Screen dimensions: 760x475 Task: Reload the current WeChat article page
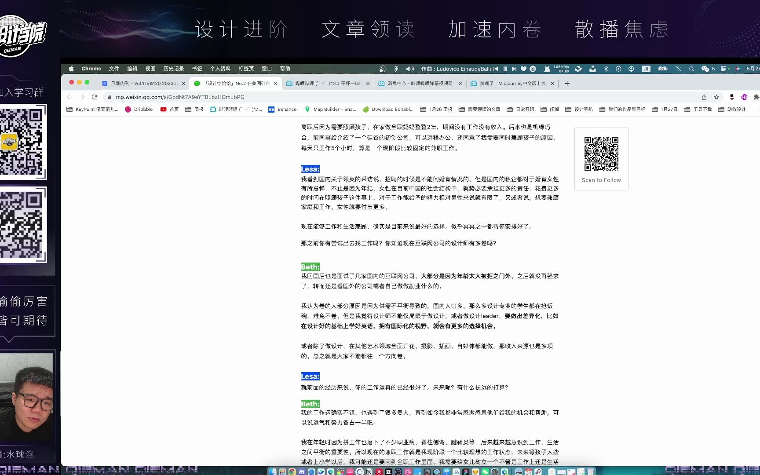click(94, 97)
